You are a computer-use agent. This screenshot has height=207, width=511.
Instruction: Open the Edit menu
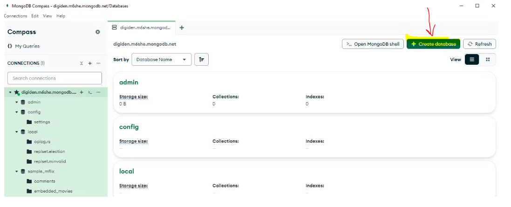(x=35, y=16)
